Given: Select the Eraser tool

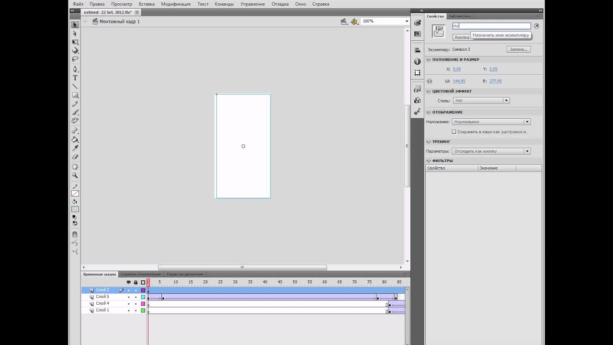Looking at the screenshot, I should [75, 157].
